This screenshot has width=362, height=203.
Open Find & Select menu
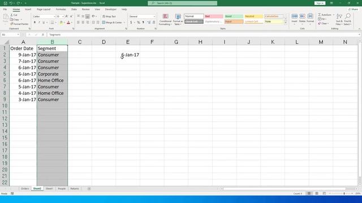pos(348,19)
